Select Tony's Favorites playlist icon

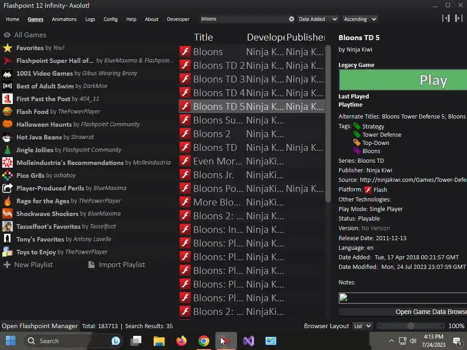click(7, 239)
